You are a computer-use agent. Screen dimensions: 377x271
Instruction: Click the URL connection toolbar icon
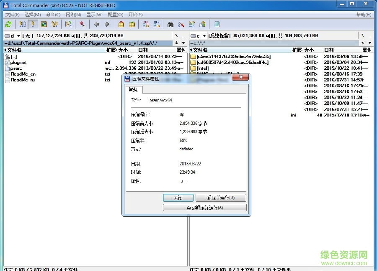pyautogui.click(x=156, y=24)
